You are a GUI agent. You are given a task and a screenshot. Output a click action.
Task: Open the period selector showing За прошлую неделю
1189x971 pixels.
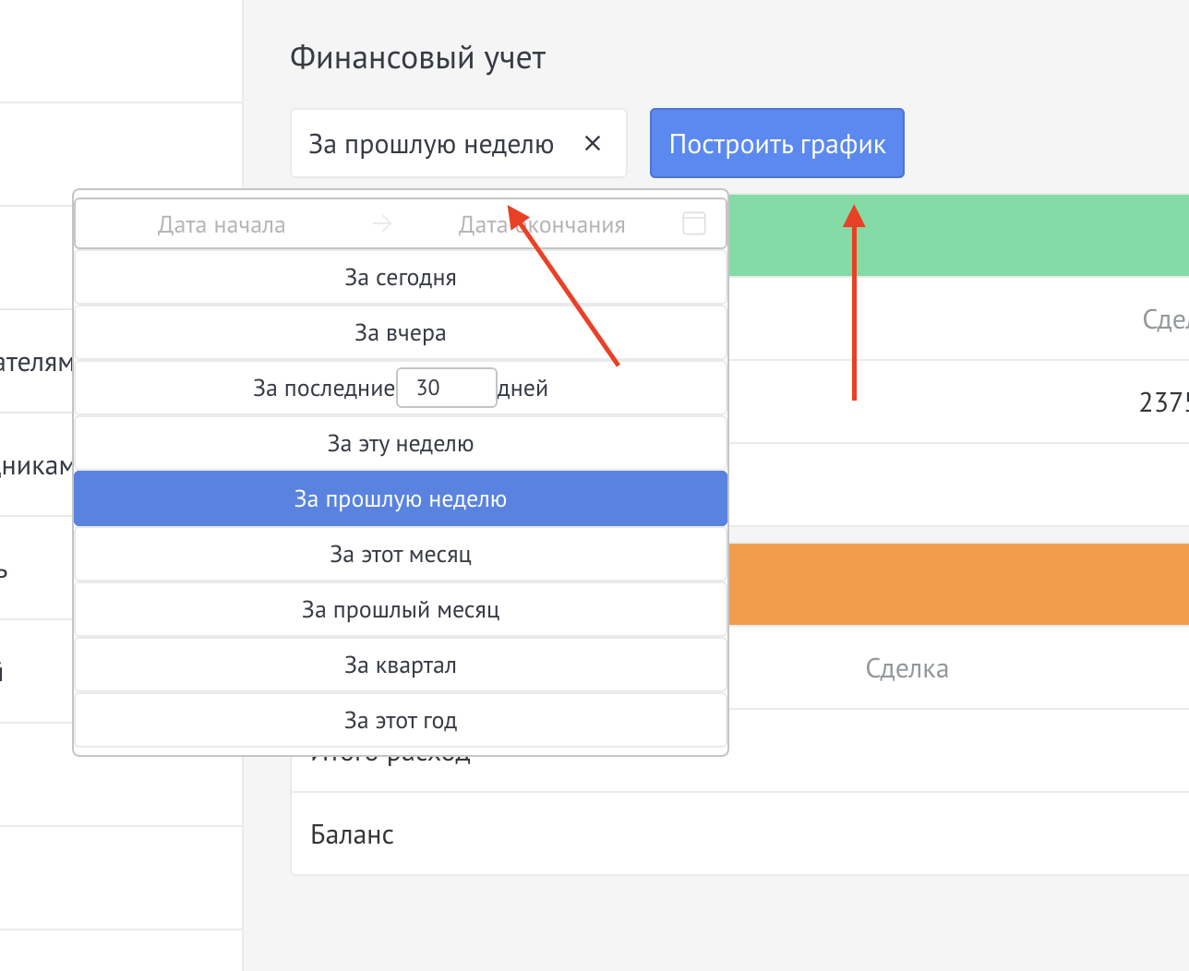click(x=431, y=144)
